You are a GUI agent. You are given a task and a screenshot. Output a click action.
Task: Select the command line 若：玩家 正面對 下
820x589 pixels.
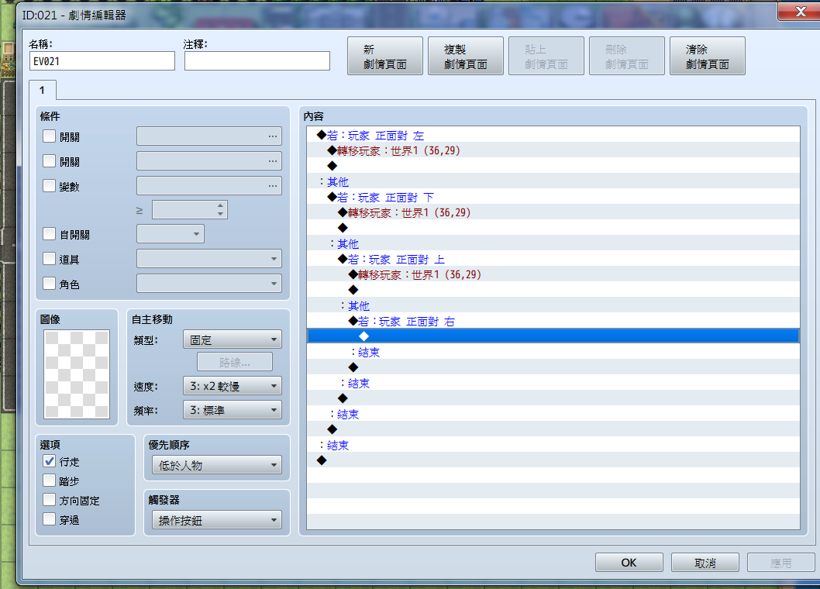coord(553,197)
